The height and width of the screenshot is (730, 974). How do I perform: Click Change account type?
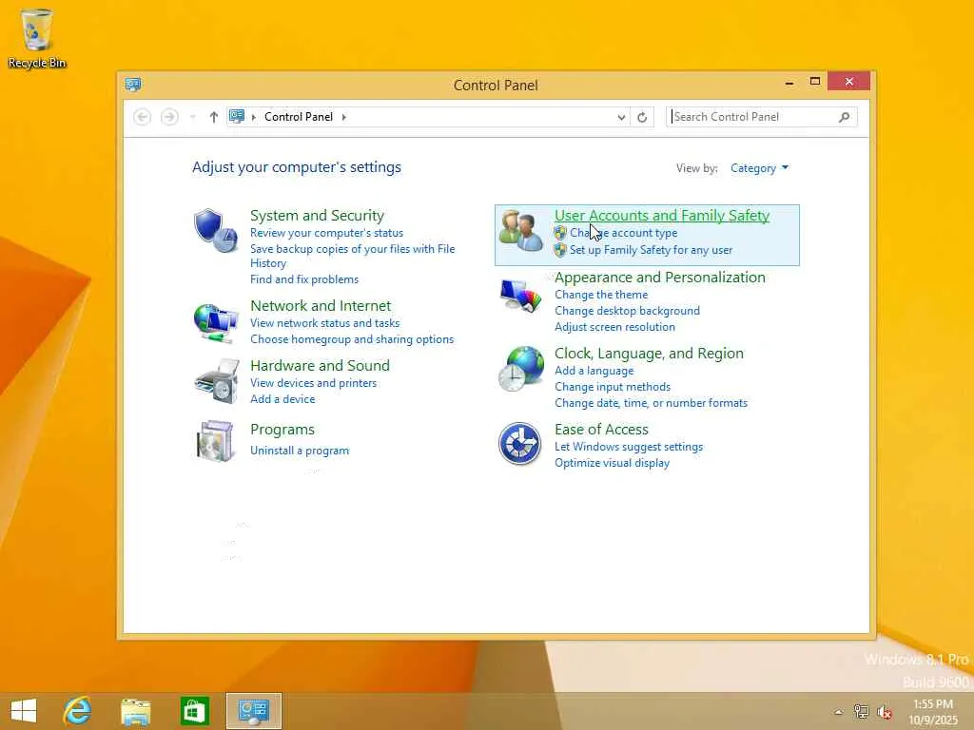624,233
